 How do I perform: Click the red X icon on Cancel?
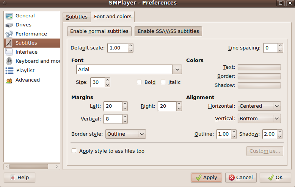click(x=232, y=178)
